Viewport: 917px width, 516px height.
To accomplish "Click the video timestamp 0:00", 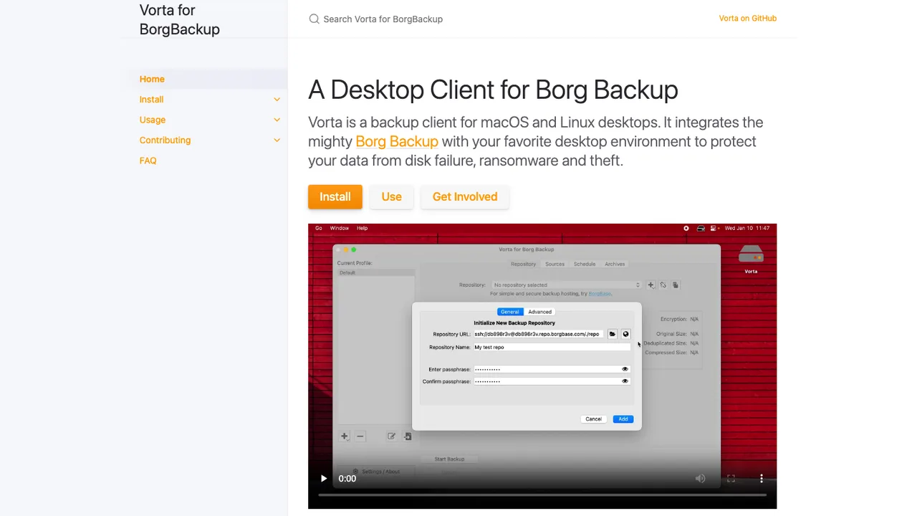I will click(347, 479).
